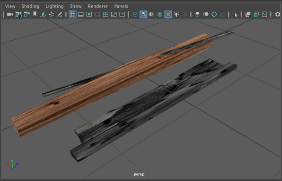Toggle the Lock Camera icon
282x181 pixels.
[x=18, y=14]
